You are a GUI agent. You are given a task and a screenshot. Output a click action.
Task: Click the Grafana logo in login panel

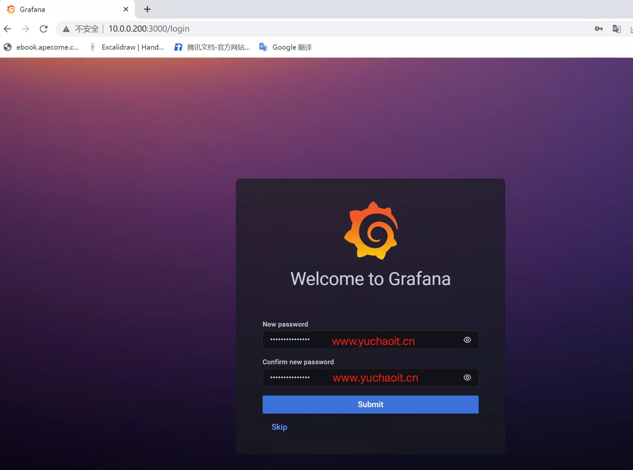(x=370, y=231)
